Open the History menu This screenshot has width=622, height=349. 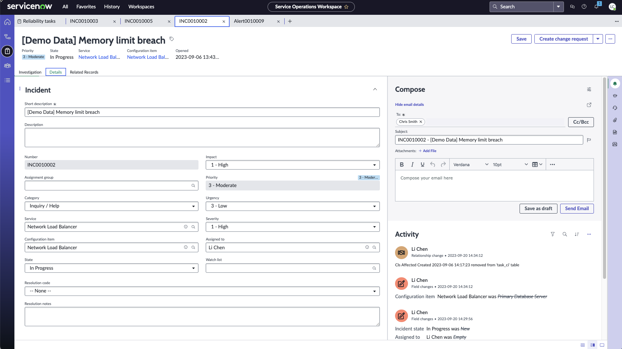pos(112,7)
